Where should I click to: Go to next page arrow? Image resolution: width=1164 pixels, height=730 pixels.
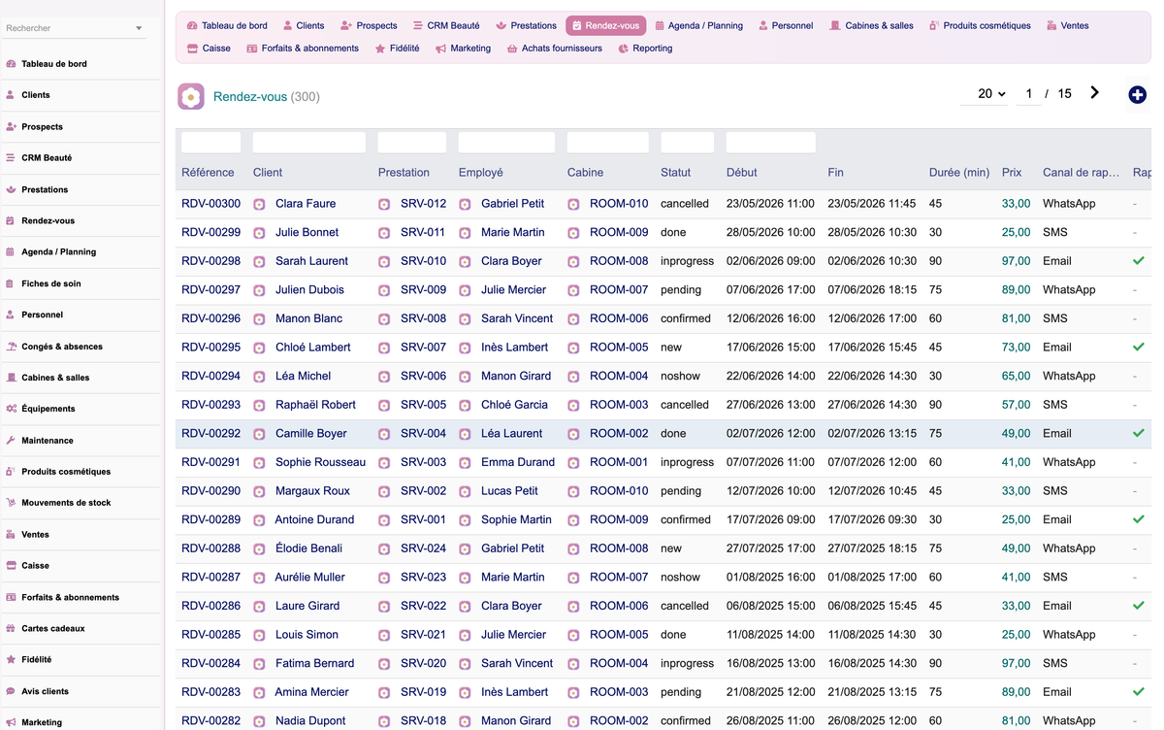[x=1095, y=93]
